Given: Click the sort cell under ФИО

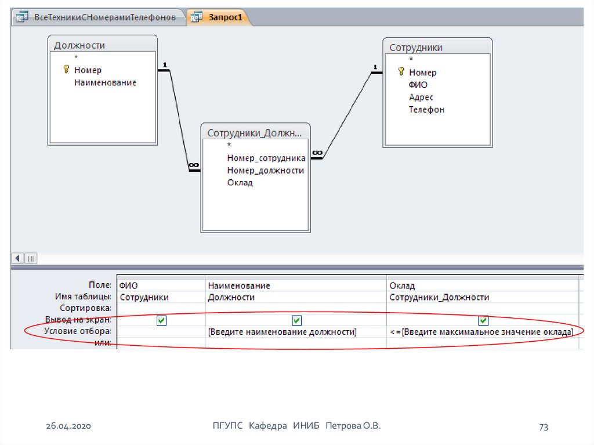Looking at the screenshot, I should pos(161,309).
